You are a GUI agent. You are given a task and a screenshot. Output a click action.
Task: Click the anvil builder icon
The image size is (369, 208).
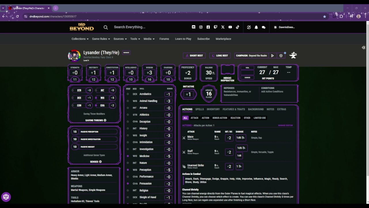click(x=293, y=55)
